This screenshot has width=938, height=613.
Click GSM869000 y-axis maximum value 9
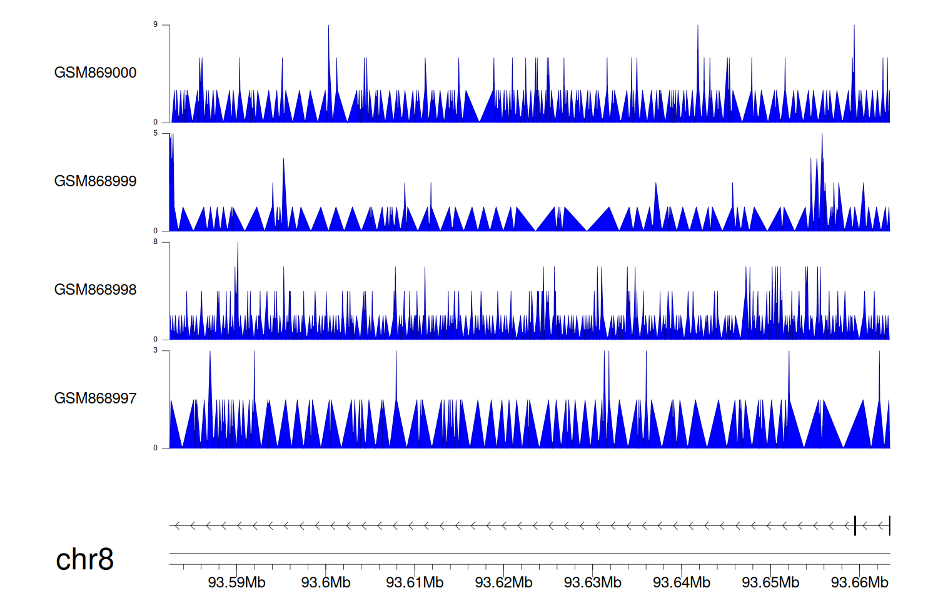[156, 25]
